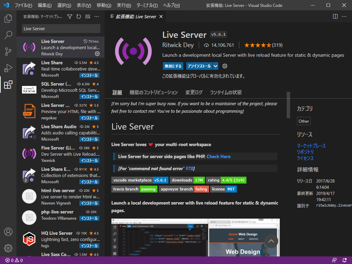Open the Accounts icon in the activity bar
The width and height of the screenshot is (352, 264).
[8, 232]
